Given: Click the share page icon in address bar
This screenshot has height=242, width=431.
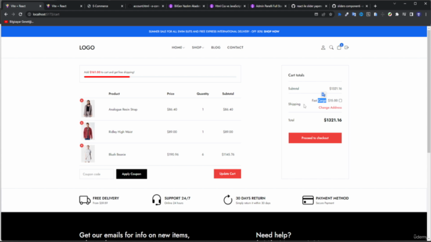Looking at the screenshot, I should tap(323, 14).
